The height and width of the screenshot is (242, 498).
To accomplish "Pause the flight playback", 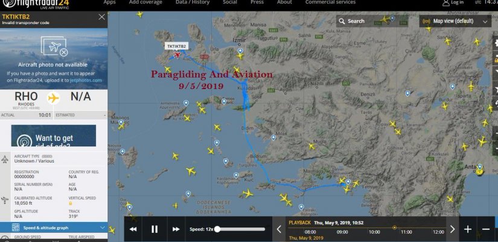I will pos(155,229).
